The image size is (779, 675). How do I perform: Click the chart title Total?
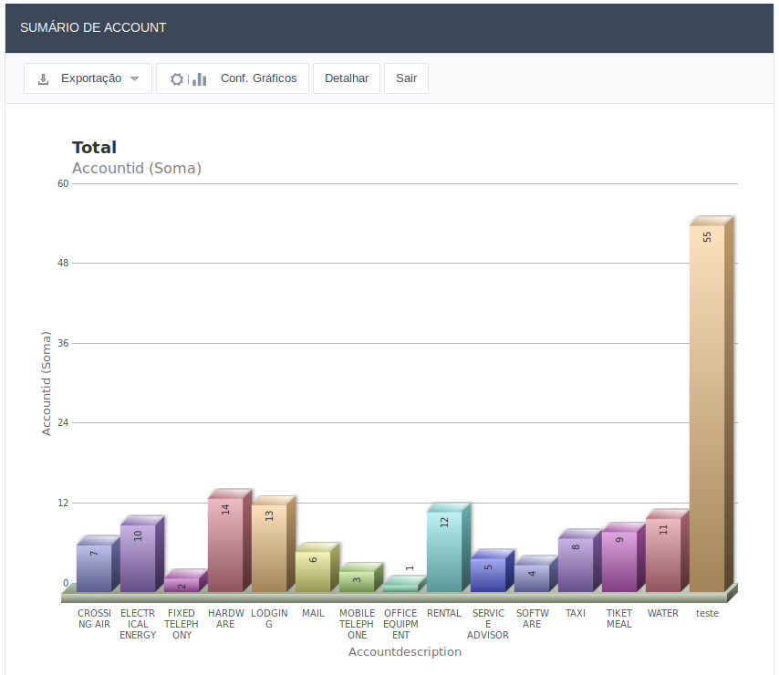tap(94, 148)
